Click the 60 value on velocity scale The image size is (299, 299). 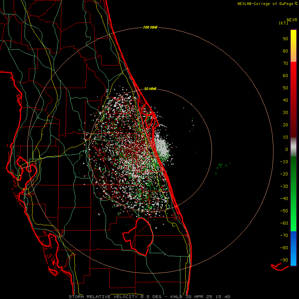tap(285, 76)
